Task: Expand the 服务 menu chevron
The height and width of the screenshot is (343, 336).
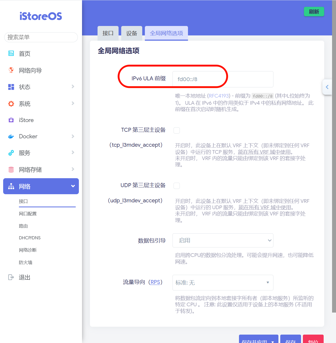Action: (73, 152)
